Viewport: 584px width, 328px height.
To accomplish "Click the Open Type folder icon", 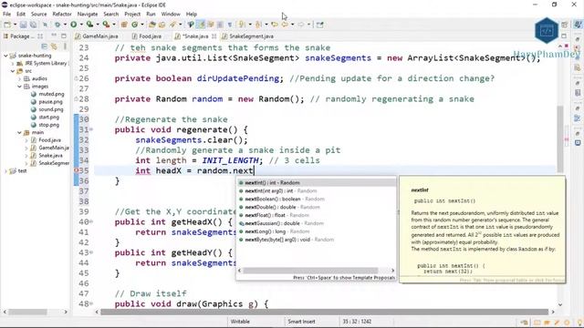I will (x=152, y=25).
